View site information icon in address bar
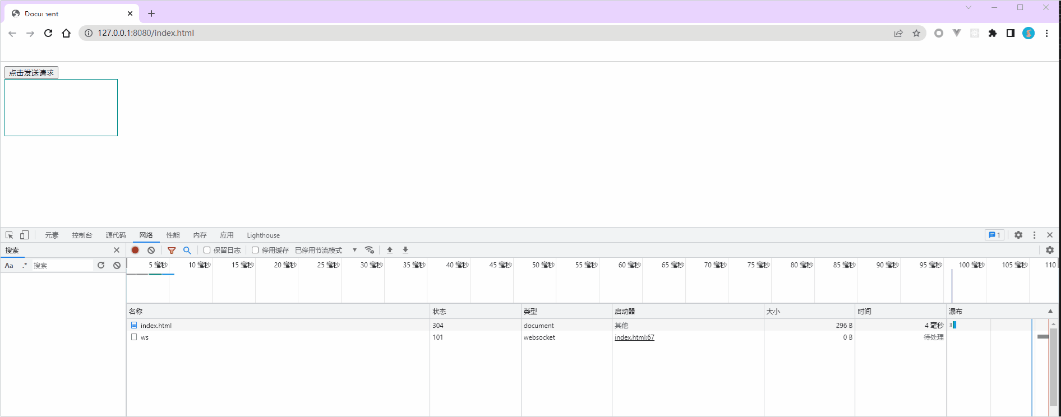 pyautogui.click(x=89, y=33)
